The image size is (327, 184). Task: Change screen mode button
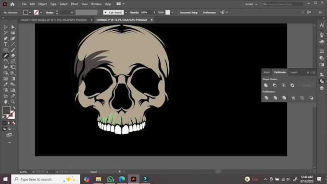[9, 135]
